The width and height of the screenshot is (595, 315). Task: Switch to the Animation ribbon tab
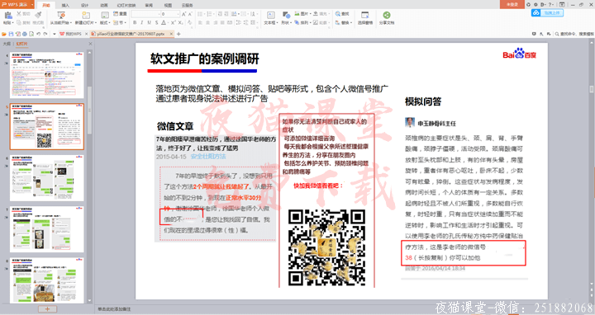tap(104, 5)
